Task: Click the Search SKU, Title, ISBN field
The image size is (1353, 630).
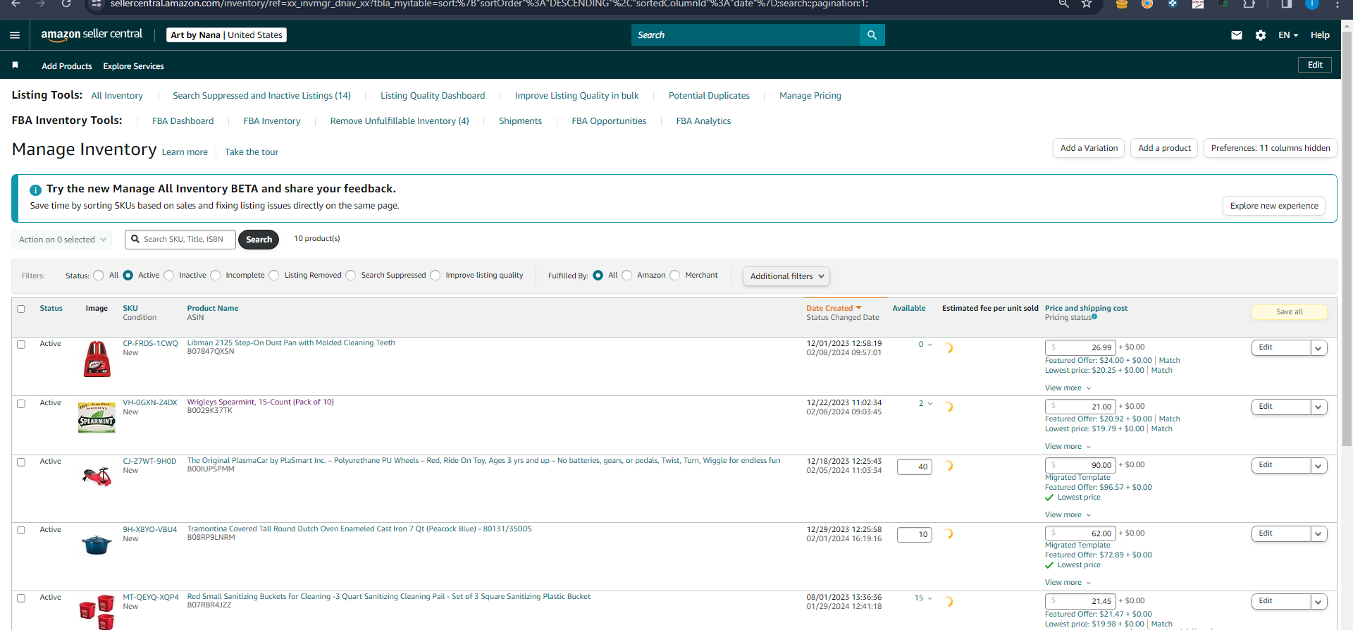Action: coord(180,240)
